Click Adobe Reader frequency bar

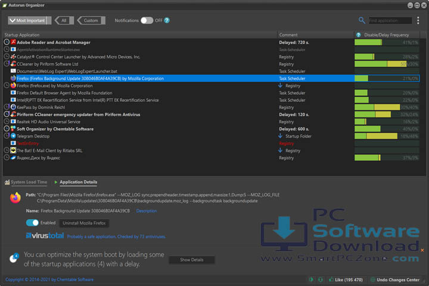coord(387,42)
